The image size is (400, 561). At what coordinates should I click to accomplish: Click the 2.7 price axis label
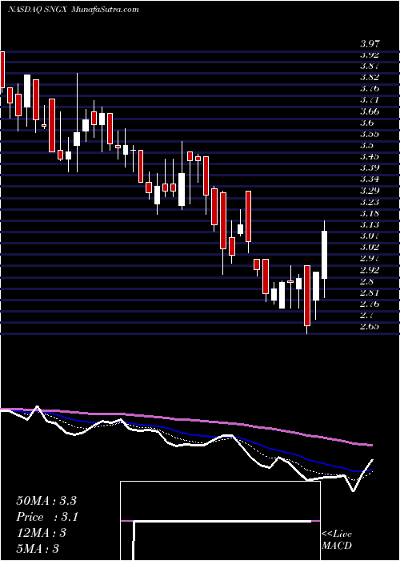(367, 316)
